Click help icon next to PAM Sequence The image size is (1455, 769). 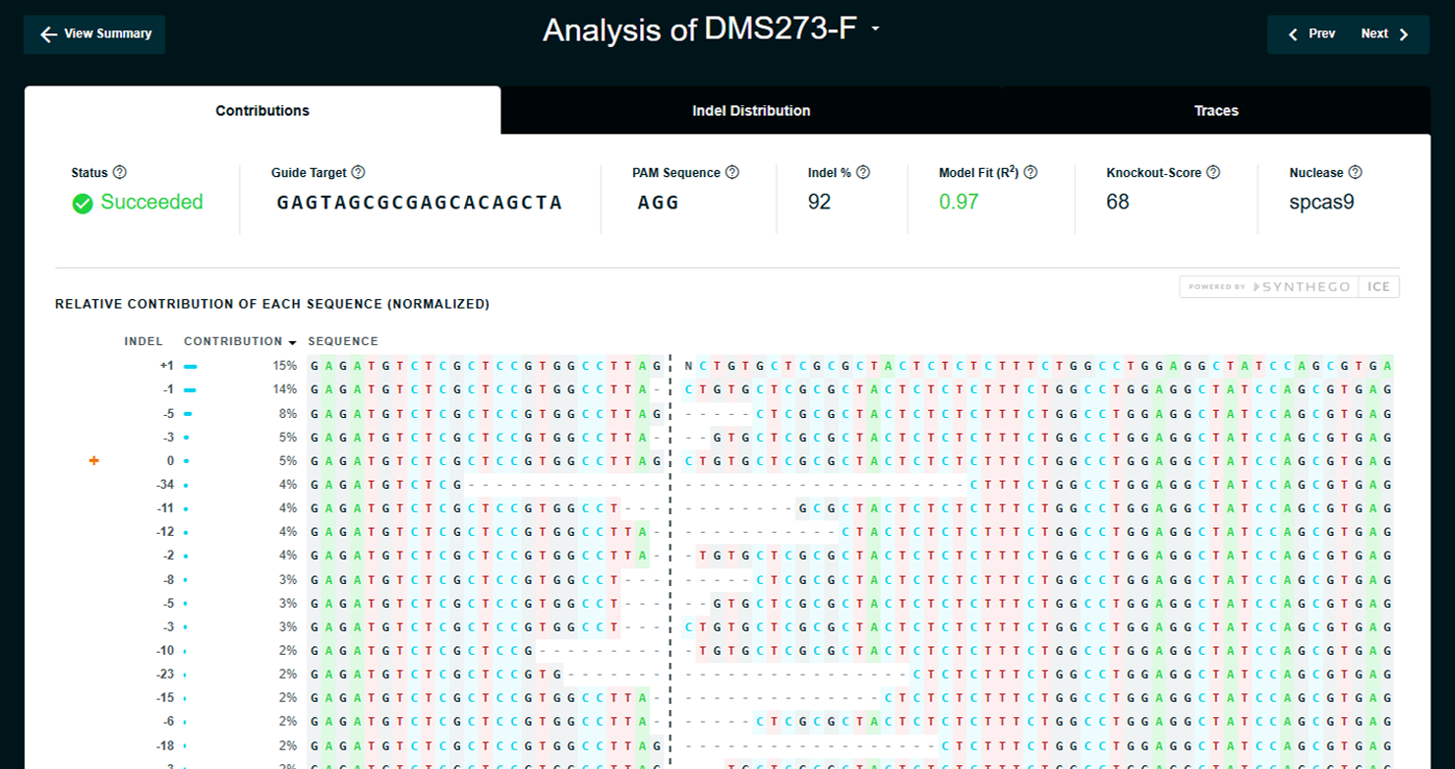click(732, 172)
